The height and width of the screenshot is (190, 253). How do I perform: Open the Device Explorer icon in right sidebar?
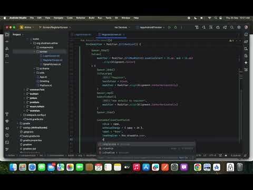click(x=246, y=49)
